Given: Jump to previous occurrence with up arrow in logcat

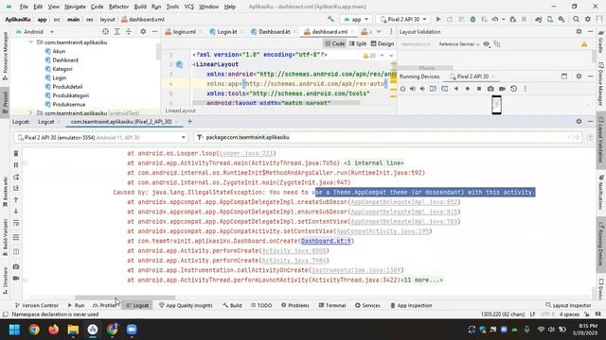Looking at the screenshot, I should [x=16, y=199].
